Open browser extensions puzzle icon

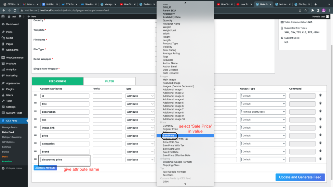(x=313, y=10)
